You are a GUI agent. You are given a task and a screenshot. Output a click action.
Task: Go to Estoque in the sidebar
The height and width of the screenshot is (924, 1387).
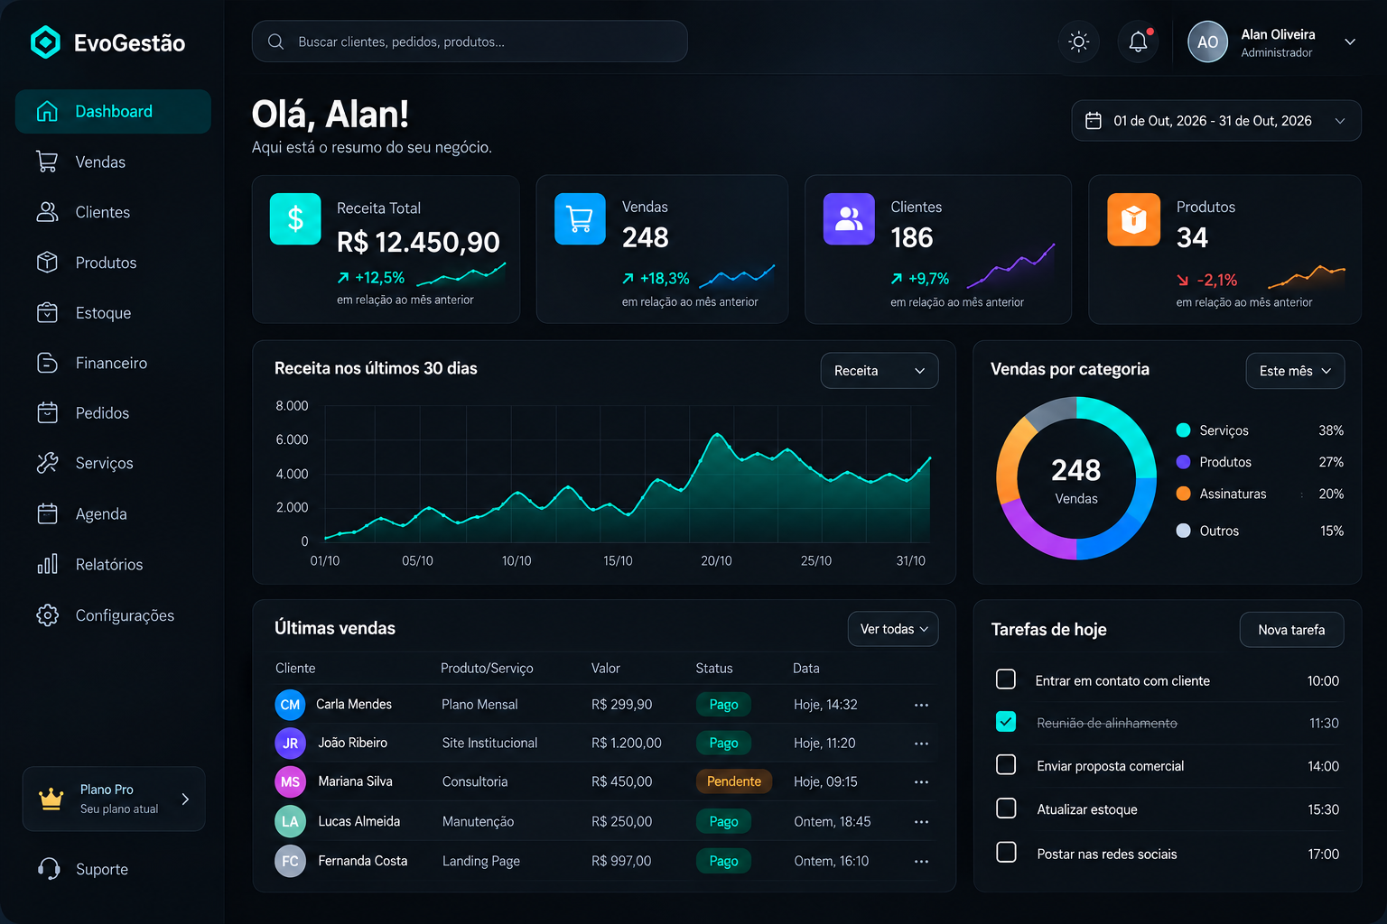click(113, 313)
